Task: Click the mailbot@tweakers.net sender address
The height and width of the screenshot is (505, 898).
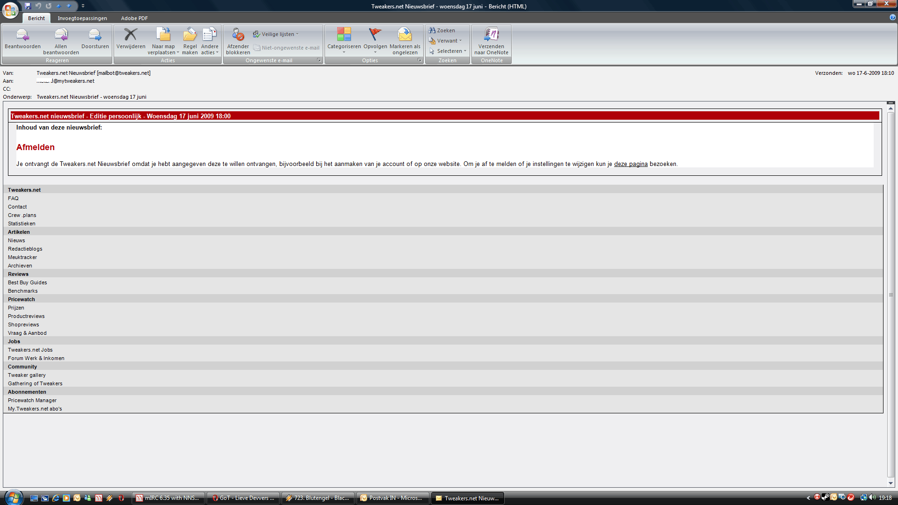Action: pos(124,73)
